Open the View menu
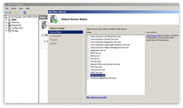183x108 pixels. (21, 8)
